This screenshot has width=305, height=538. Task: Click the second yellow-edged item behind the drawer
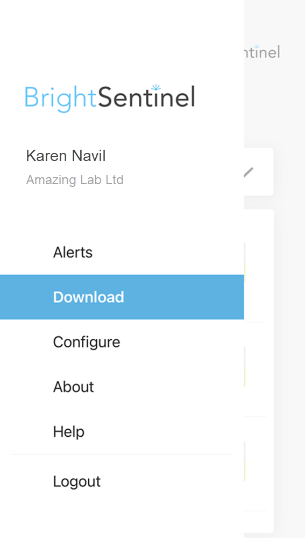(x=245, y=367)
